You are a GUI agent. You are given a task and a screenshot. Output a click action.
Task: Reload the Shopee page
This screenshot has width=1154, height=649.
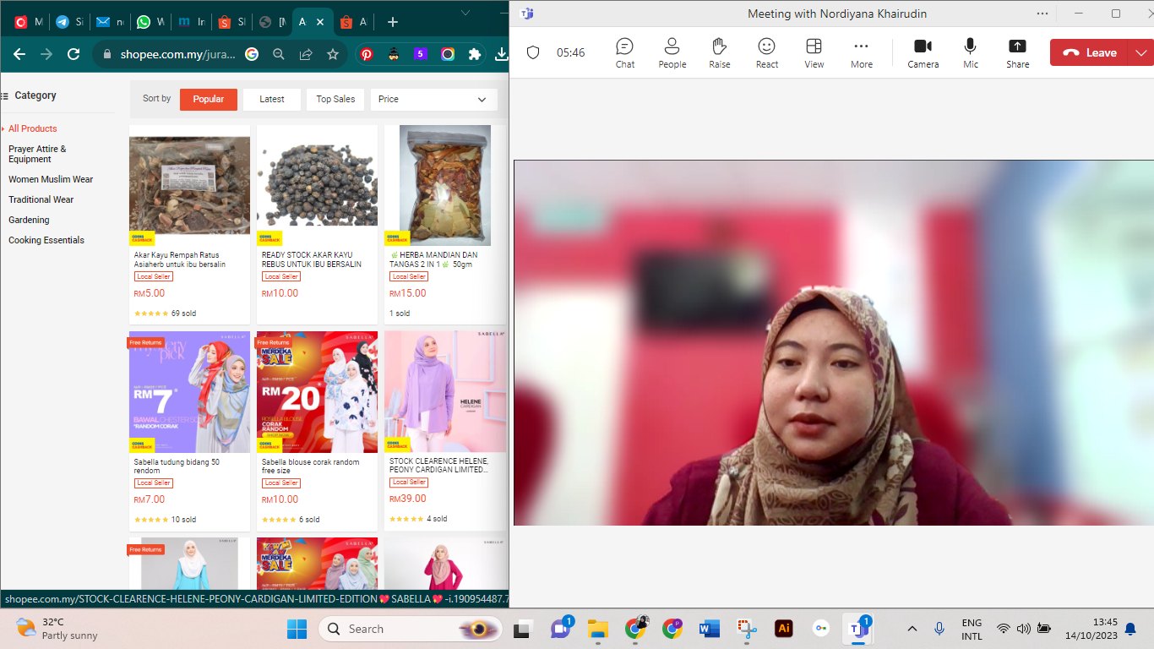pos(73,54)
